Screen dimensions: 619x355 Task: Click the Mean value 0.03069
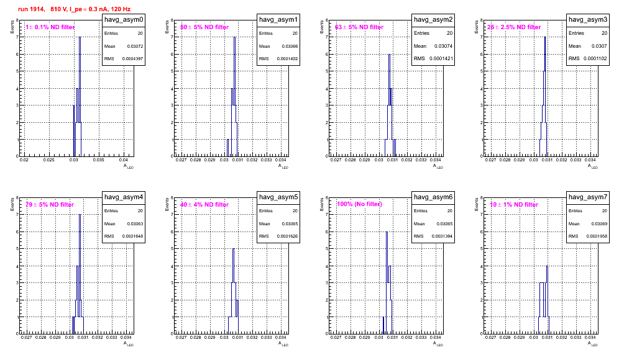click(599, 223)
